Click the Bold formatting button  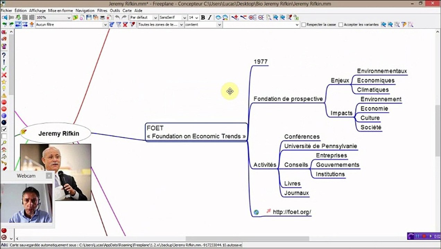pos(203,17)
